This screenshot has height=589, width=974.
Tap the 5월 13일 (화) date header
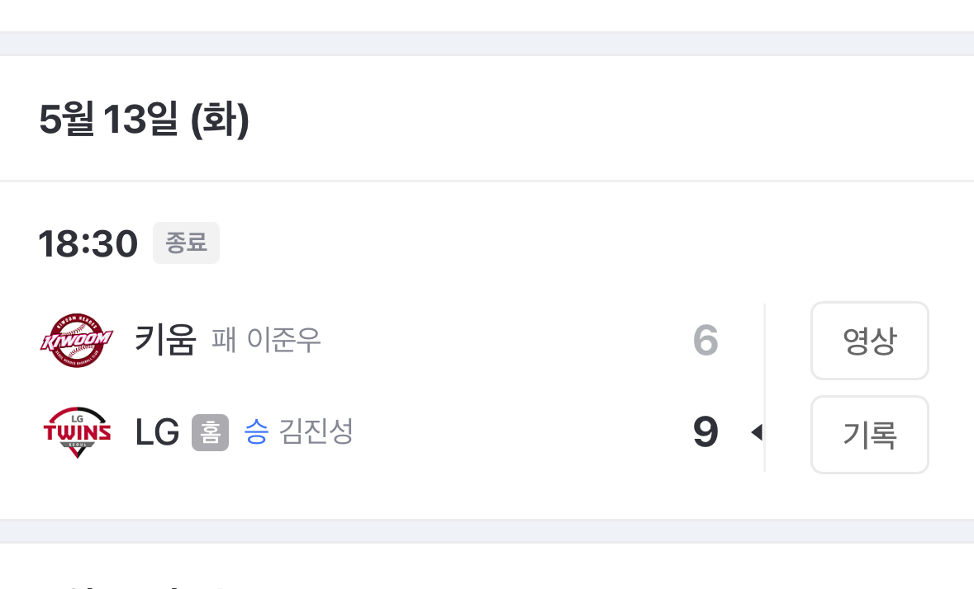pyautogui.click(x=144, y=121)
